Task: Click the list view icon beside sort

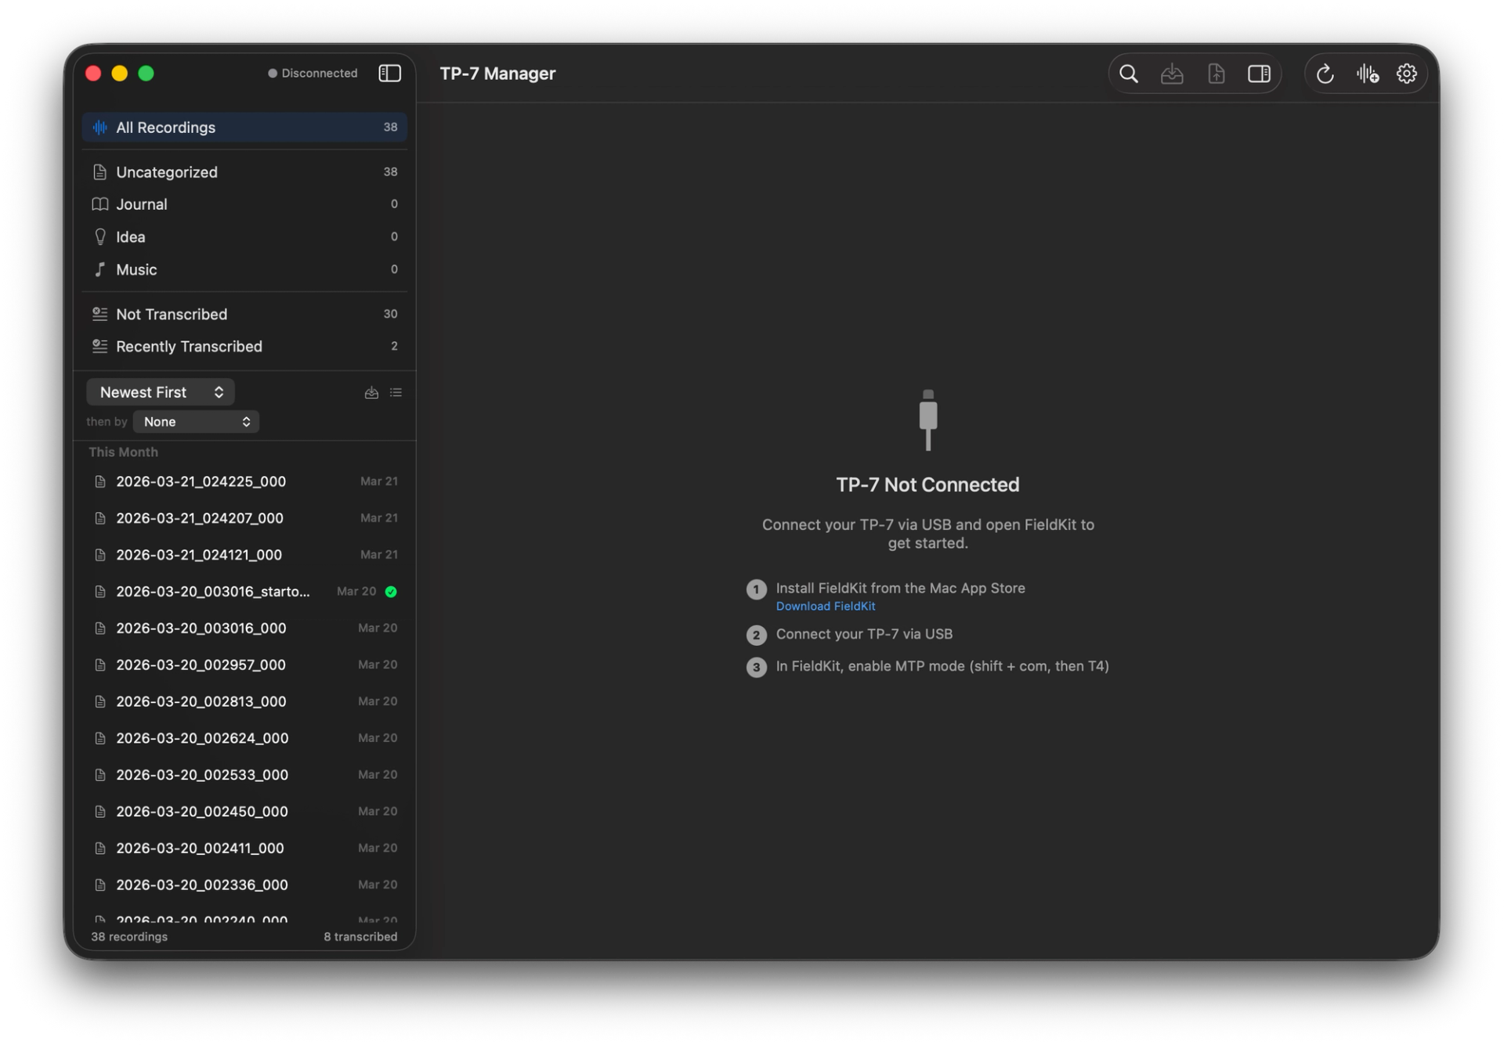Action: (x=396, y=393)
